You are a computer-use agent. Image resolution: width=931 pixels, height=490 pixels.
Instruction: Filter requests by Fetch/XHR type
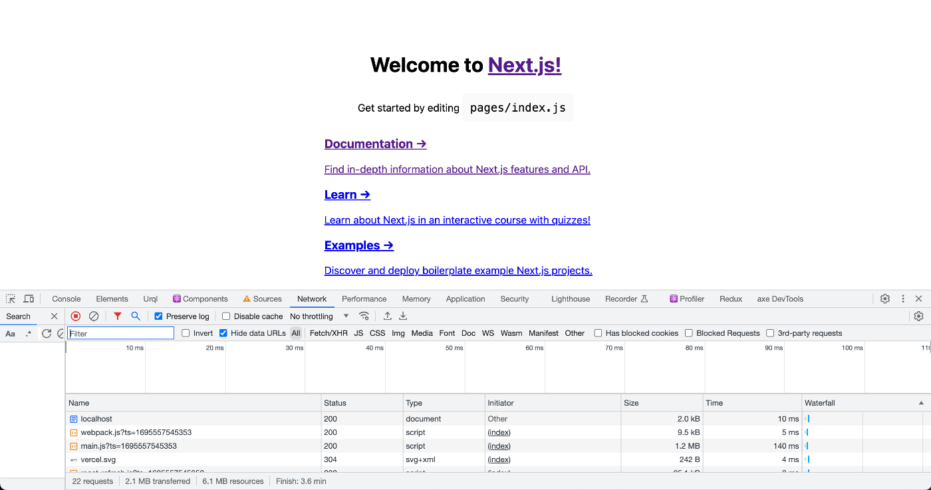[x=329, y=333]
